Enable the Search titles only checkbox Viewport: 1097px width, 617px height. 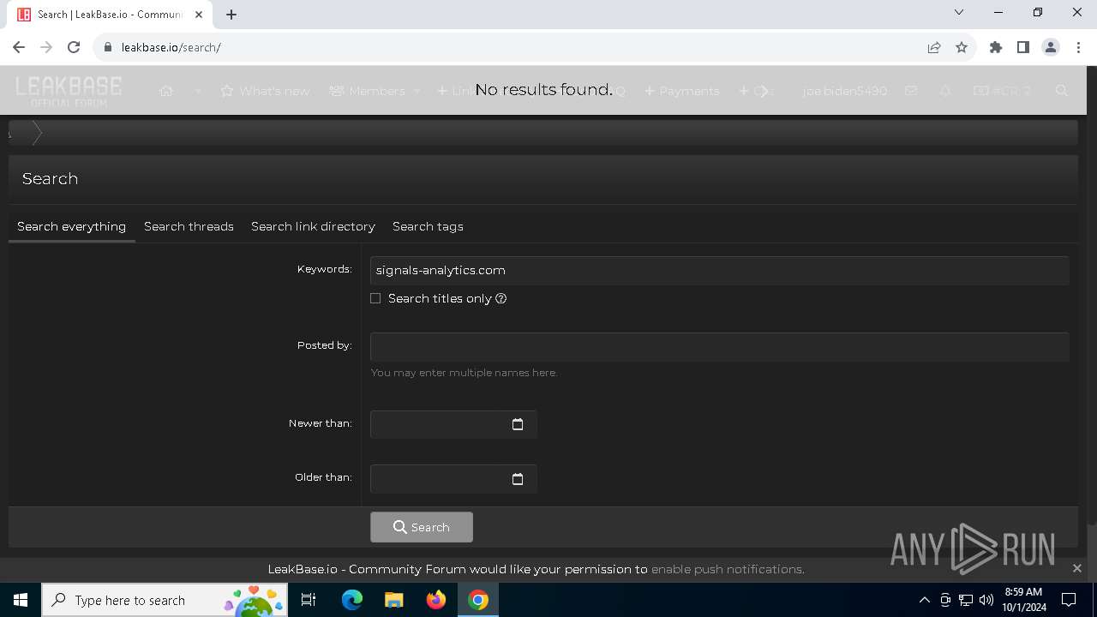375,298
